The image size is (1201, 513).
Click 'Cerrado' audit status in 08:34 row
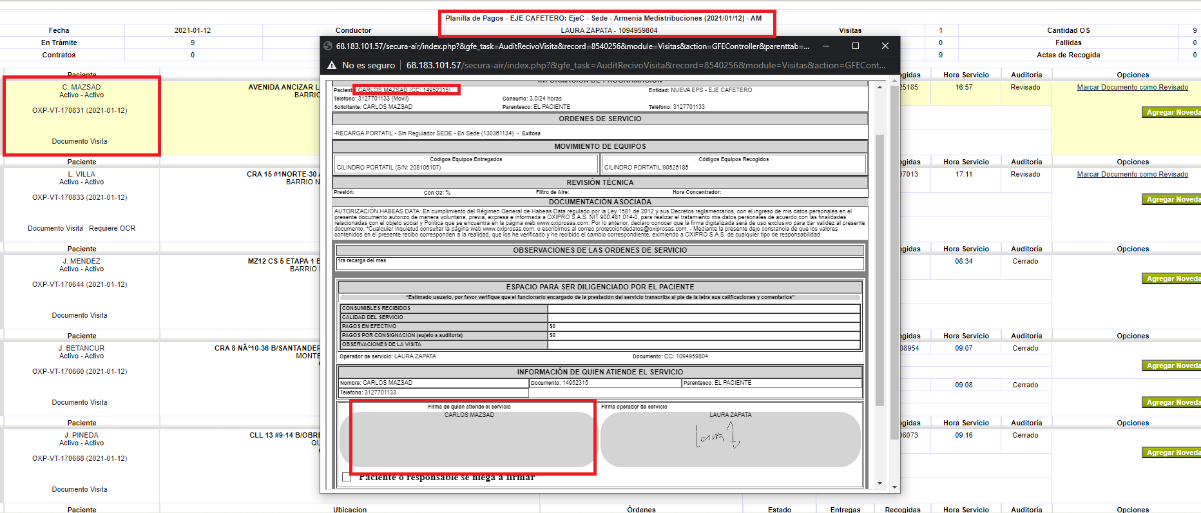(1025, 261)
